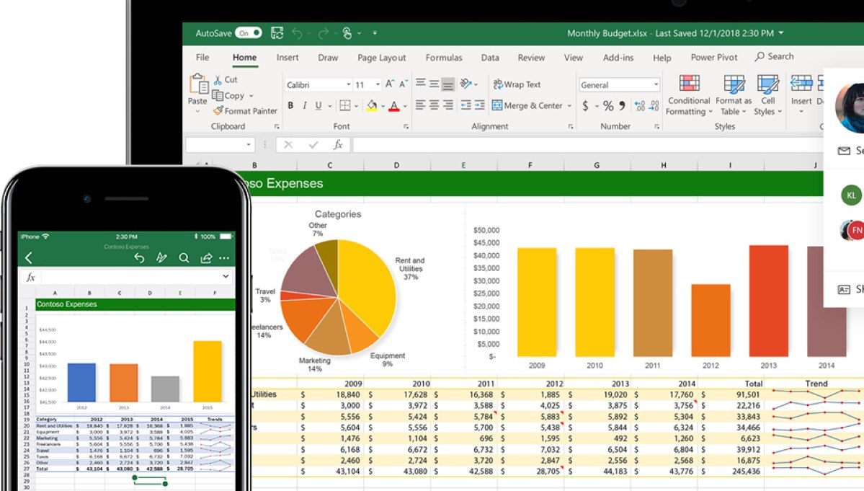Click Cell Styles button
The height and width of the screenshot is (491, 864).
767,94
